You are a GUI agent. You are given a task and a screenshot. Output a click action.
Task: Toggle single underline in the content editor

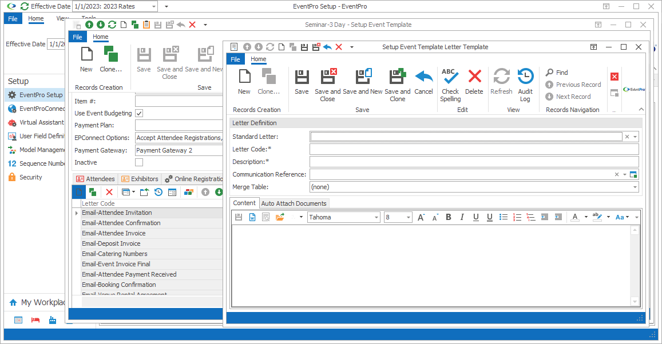(476, 217)
